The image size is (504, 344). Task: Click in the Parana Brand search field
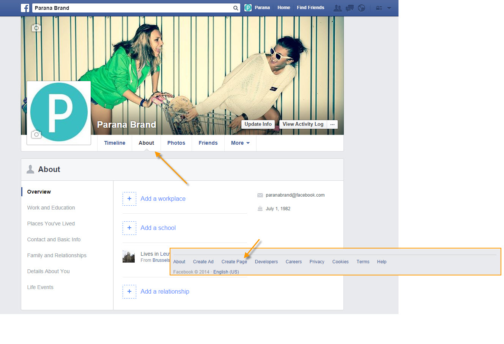pyautogui.click(x=133, y=8)
